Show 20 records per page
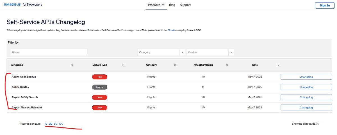The height and width of the screenshot is (135, 337). (x=51, y=124)
